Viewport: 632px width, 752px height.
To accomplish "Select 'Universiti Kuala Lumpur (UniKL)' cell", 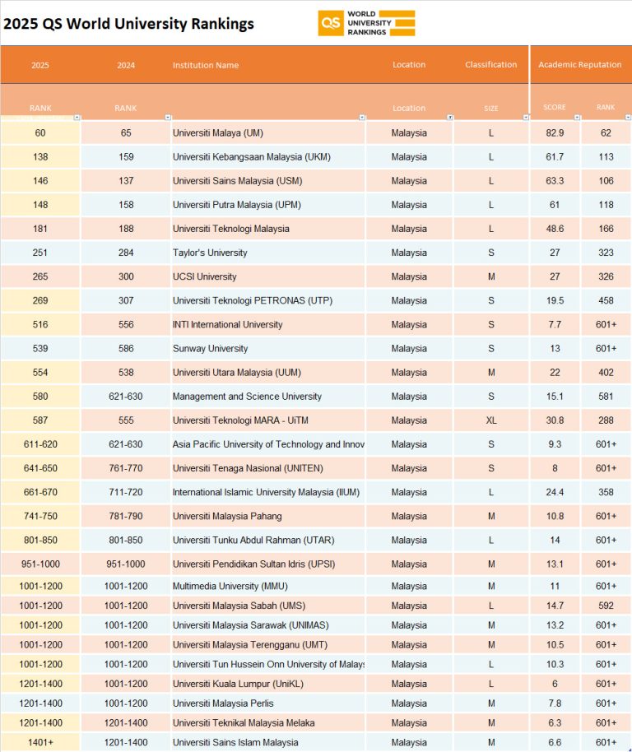I will (268, 684).
